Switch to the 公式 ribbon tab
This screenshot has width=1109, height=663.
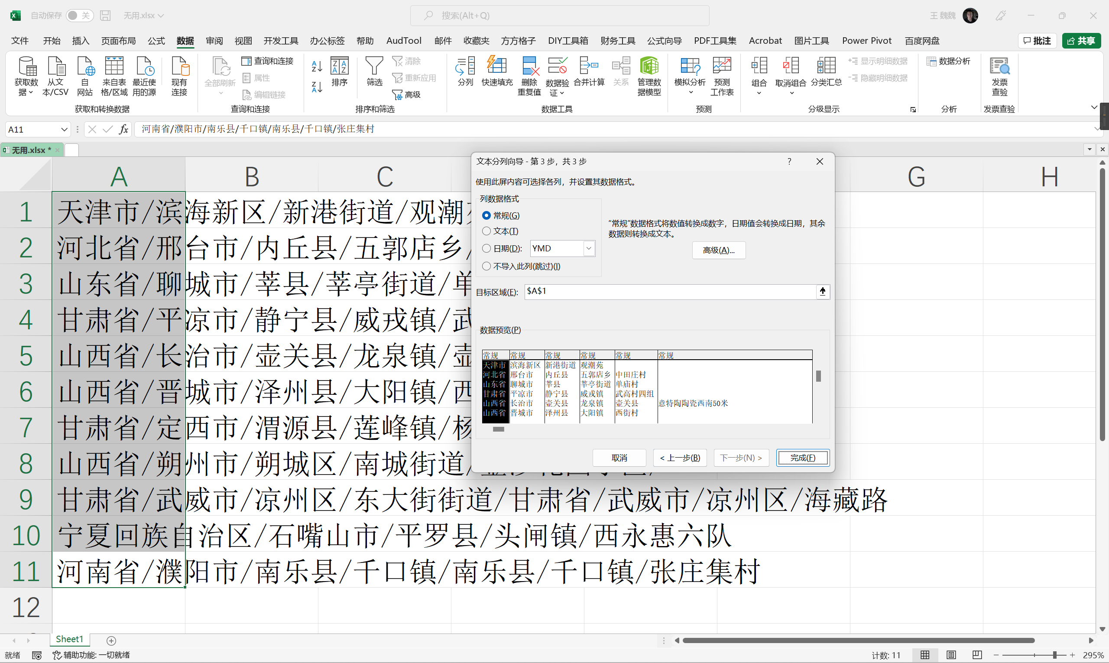click(156, 41)
